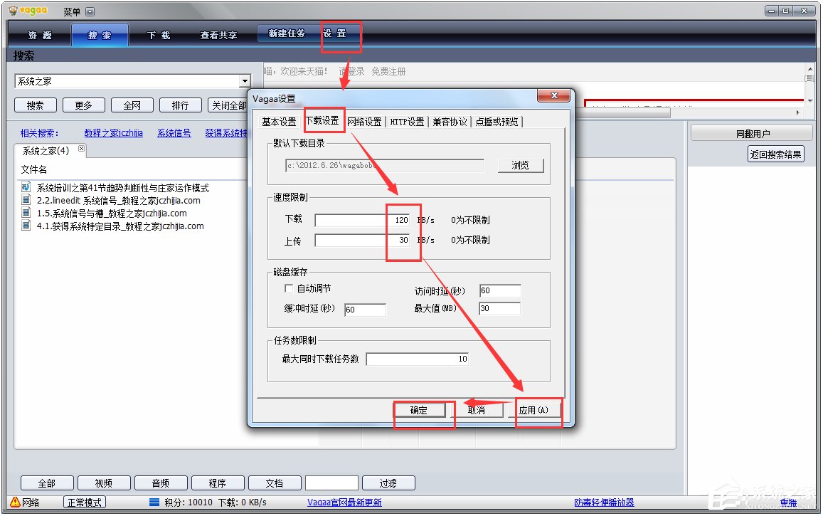Open the 防毒轻便播放器 link
The height and width of the screenshot is (516, 823).
[604, 502]
